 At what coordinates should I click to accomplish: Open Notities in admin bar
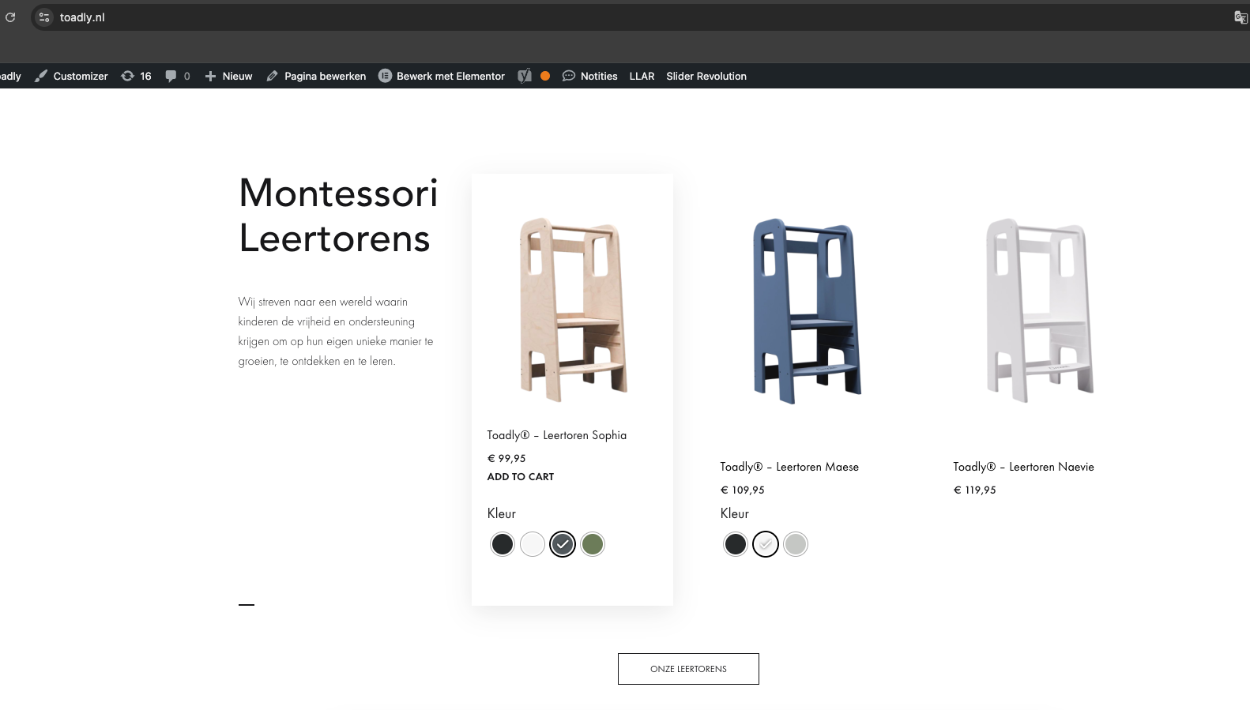[589, 76]
